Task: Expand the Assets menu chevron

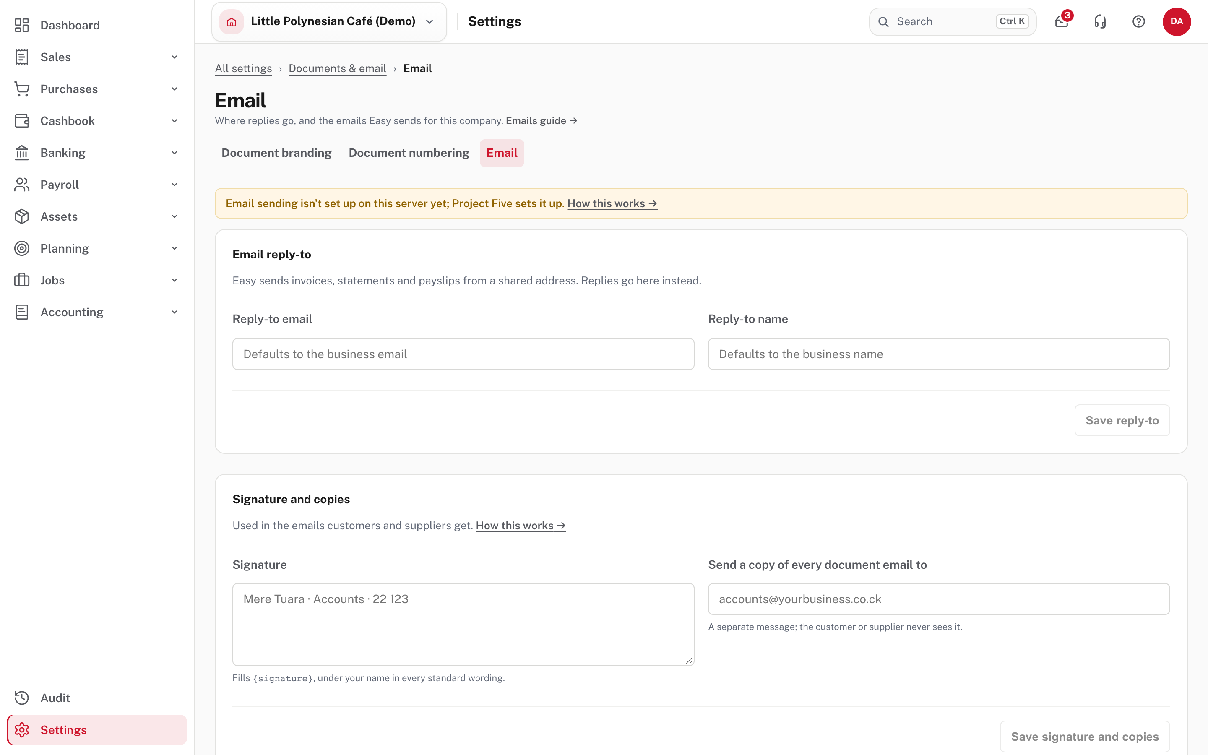Action: (174, 217)
